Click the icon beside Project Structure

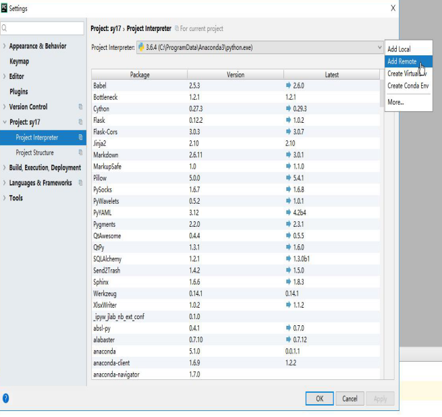pyautogui.click(x=80, y=152)
